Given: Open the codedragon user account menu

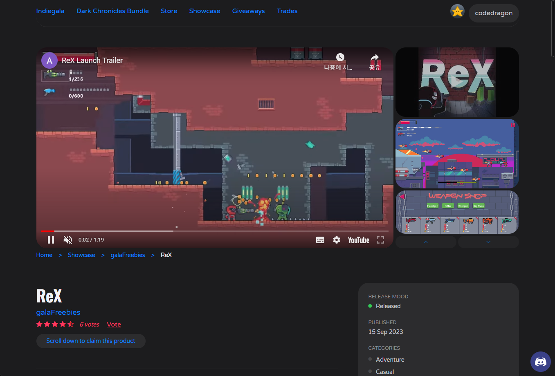Looking at the screenshot, I should pyautogui.click(x=494, y=13).
